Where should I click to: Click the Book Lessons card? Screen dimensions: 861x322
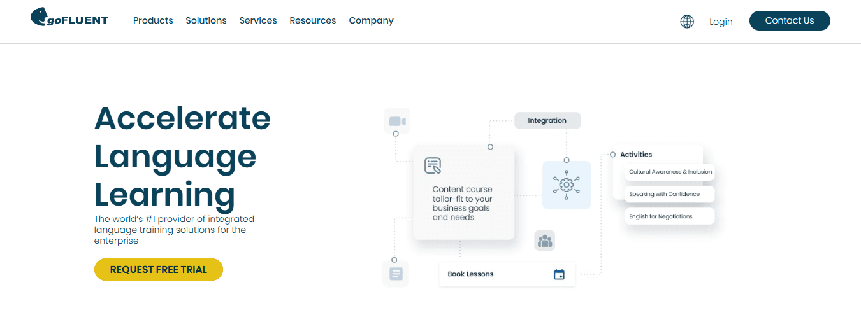(507, 274)
